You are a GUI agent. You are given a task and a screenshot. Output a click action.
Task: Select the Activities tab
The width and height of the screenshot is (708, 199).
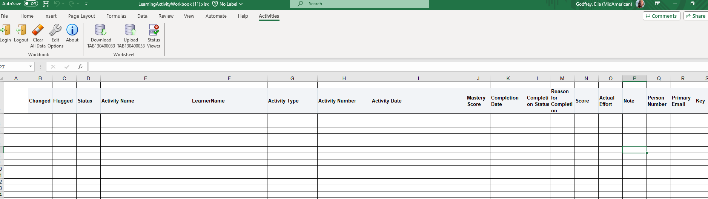click(x=269, y=16)
